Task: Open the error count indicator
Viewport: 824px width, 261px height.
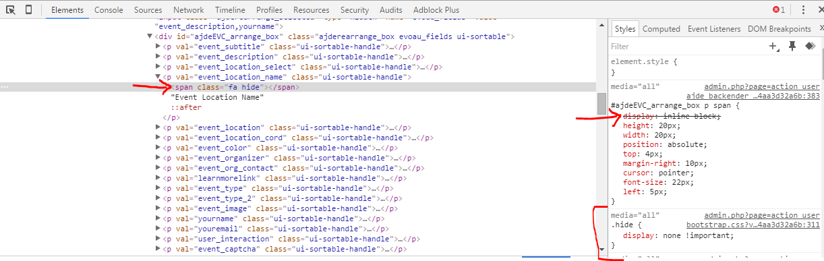Action: coord(779,10)
